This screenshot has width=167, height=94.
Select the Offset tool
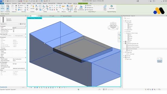pyautogui.click(x=40, y=6)
